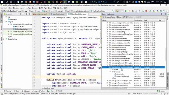The image size is (169, 95).
Task: Expand com.android.settings folder
Action: pos(107,32)
